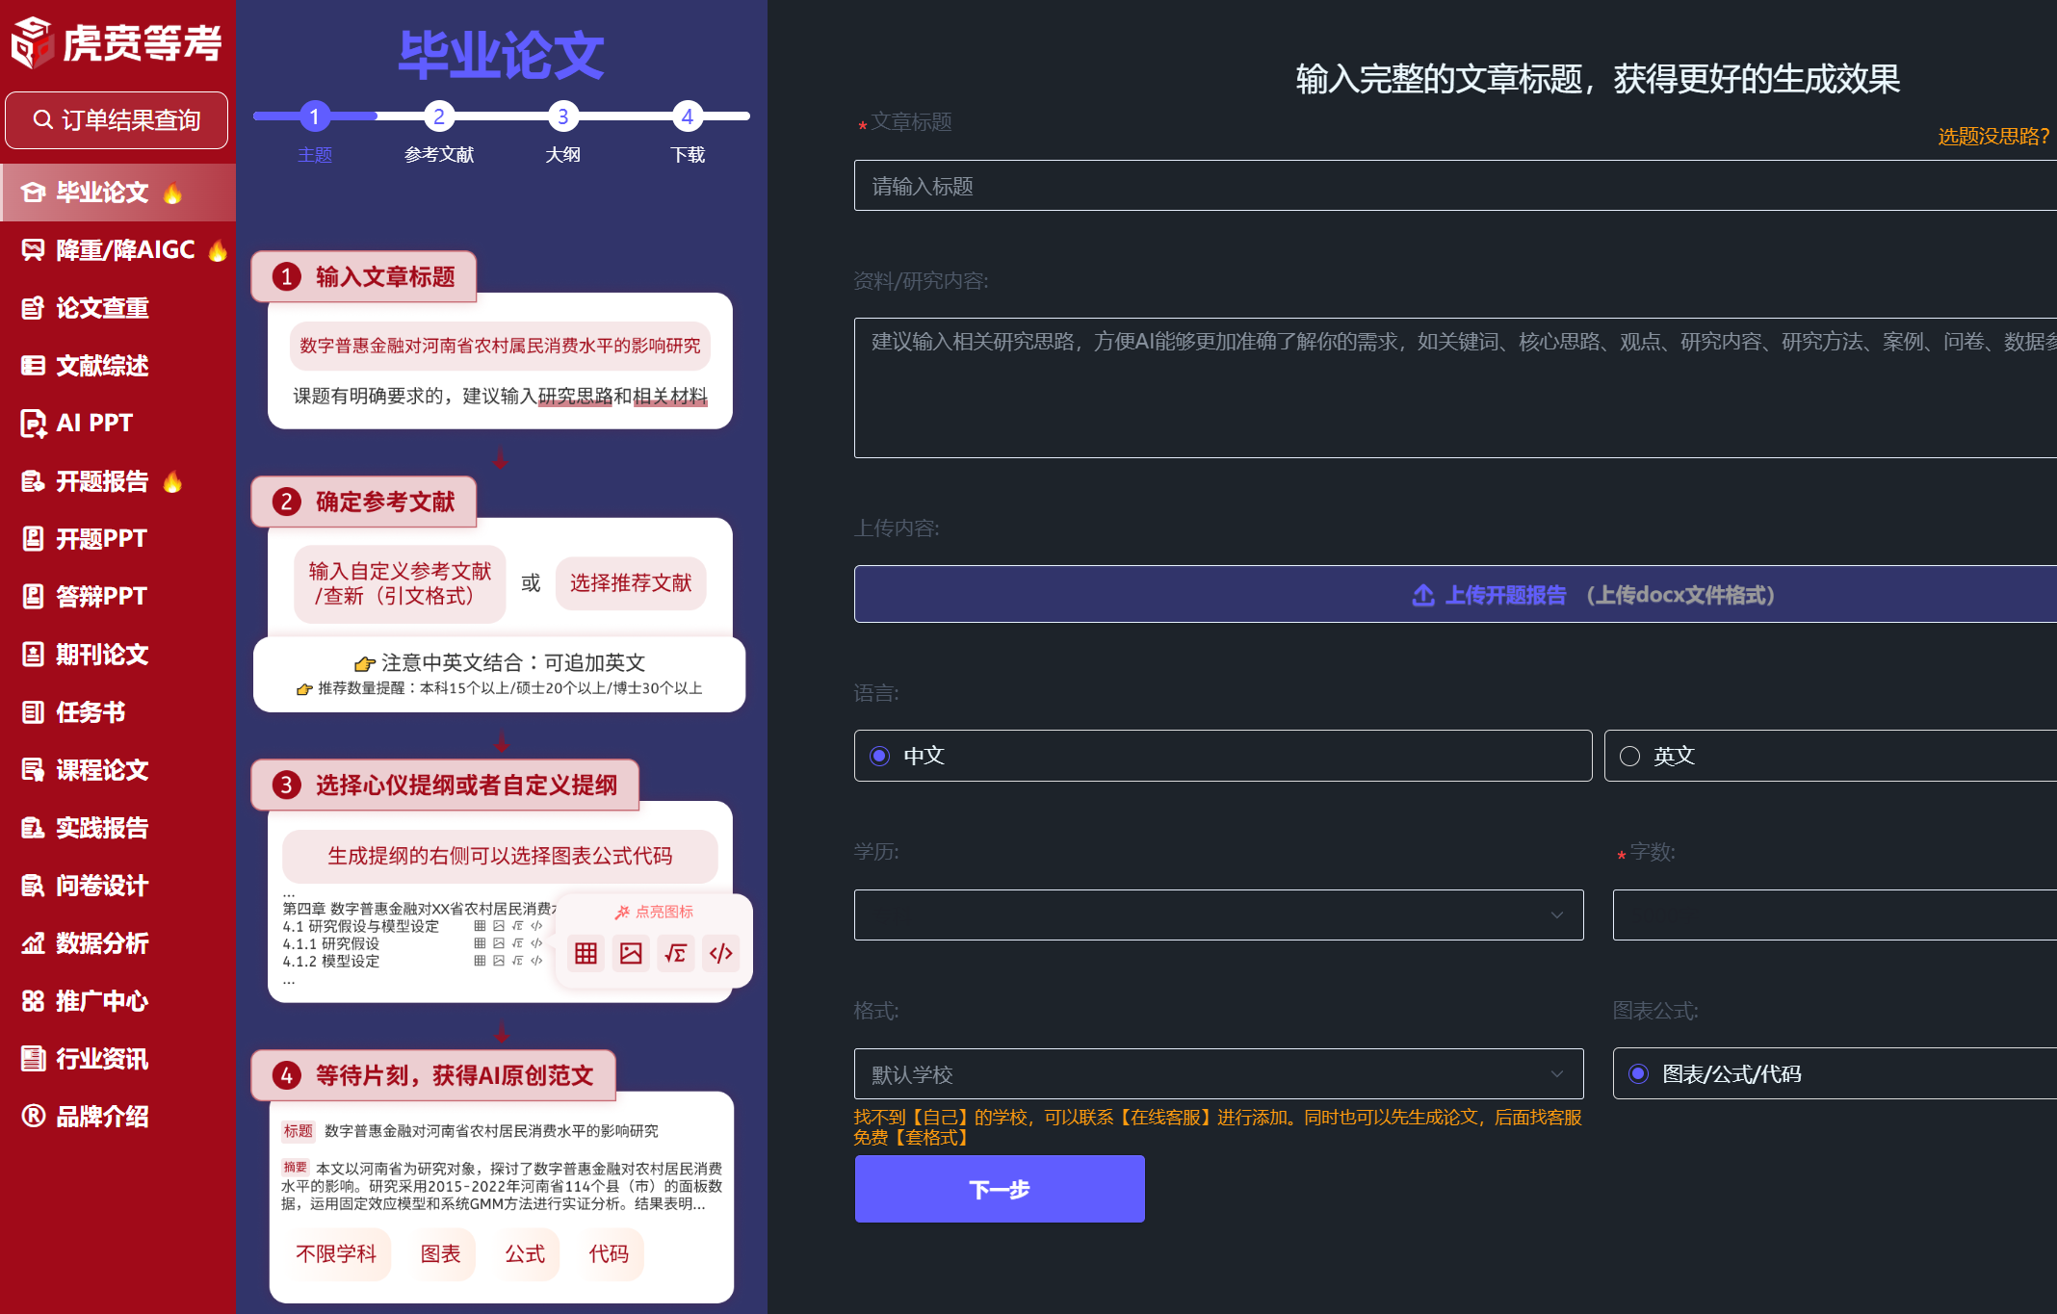Go to 开题报告 menu item
2057x1314 pixels.
(x=102, y=481)
